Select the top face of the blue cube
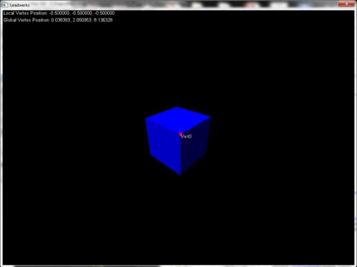 pyautogui.click(x=178, y=119)
